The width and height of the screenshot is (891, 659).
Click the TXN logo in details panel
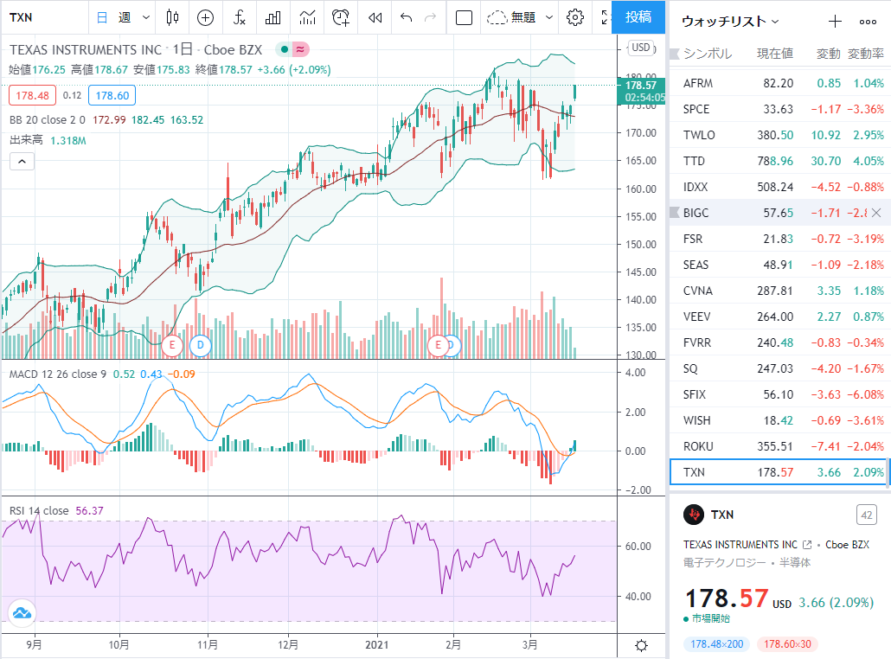[x=693, y=514]
